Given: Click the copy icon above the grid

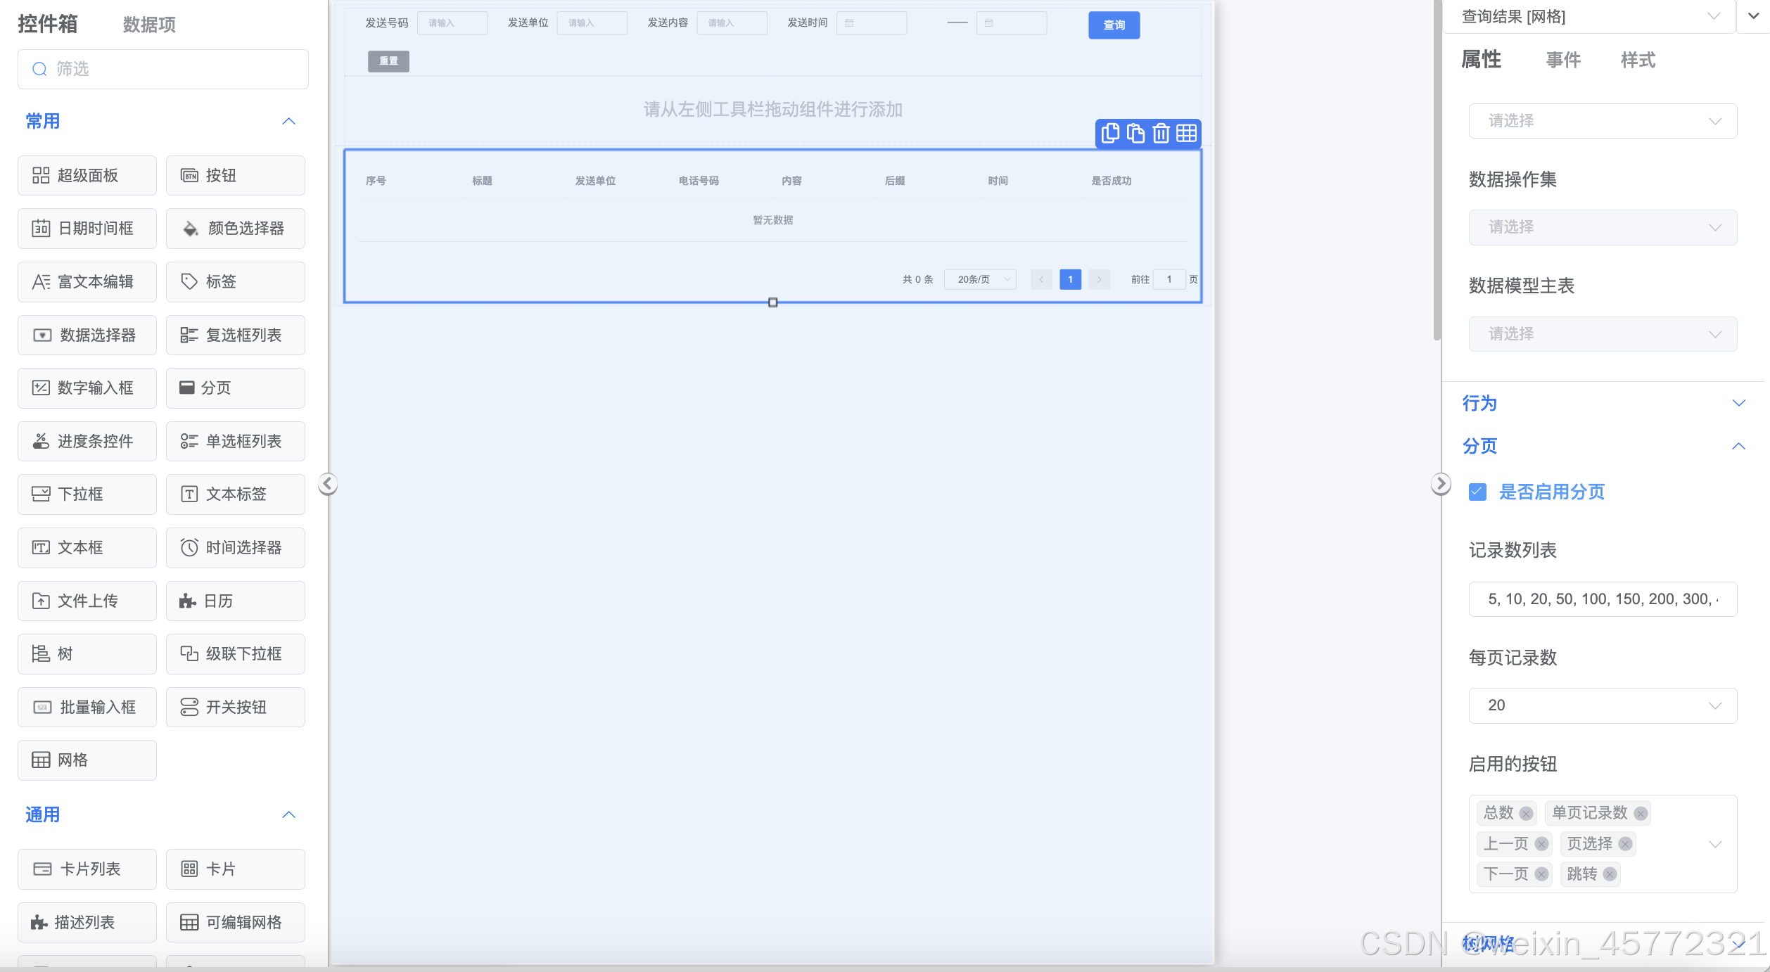Looking at the screenshot, I should (x=1110, y=134).
